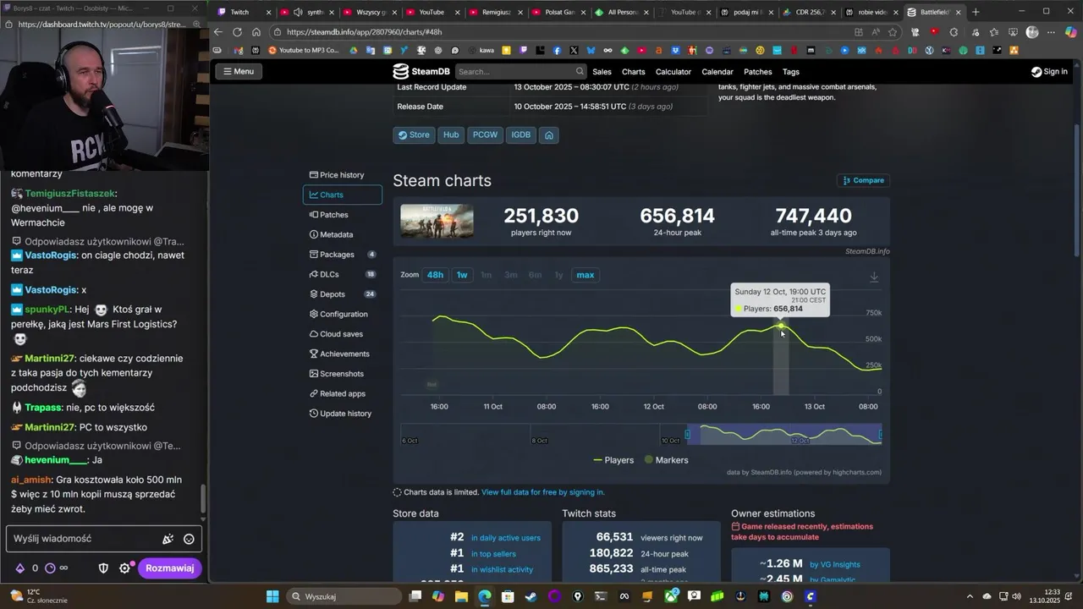Click Sign in via Steam

coord(1049,72)
